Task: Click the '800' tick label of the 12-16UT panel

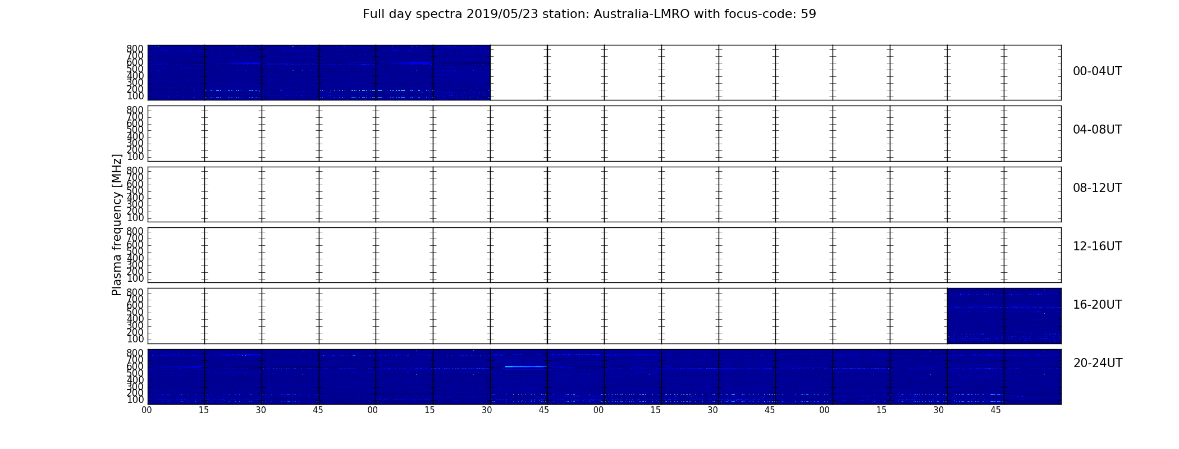Action: pyautogui.click(x=135, y=231)
